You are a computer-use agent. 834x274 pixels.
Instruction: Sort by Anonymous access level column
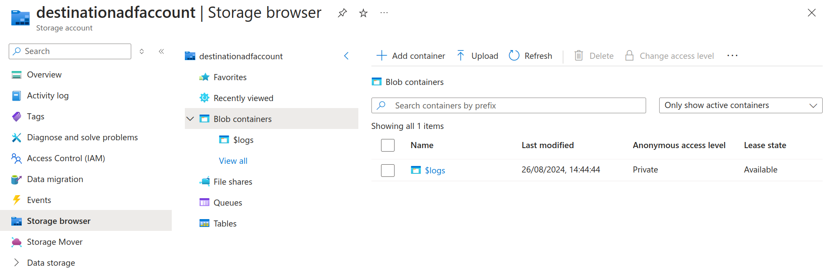[x=679, y=145]
